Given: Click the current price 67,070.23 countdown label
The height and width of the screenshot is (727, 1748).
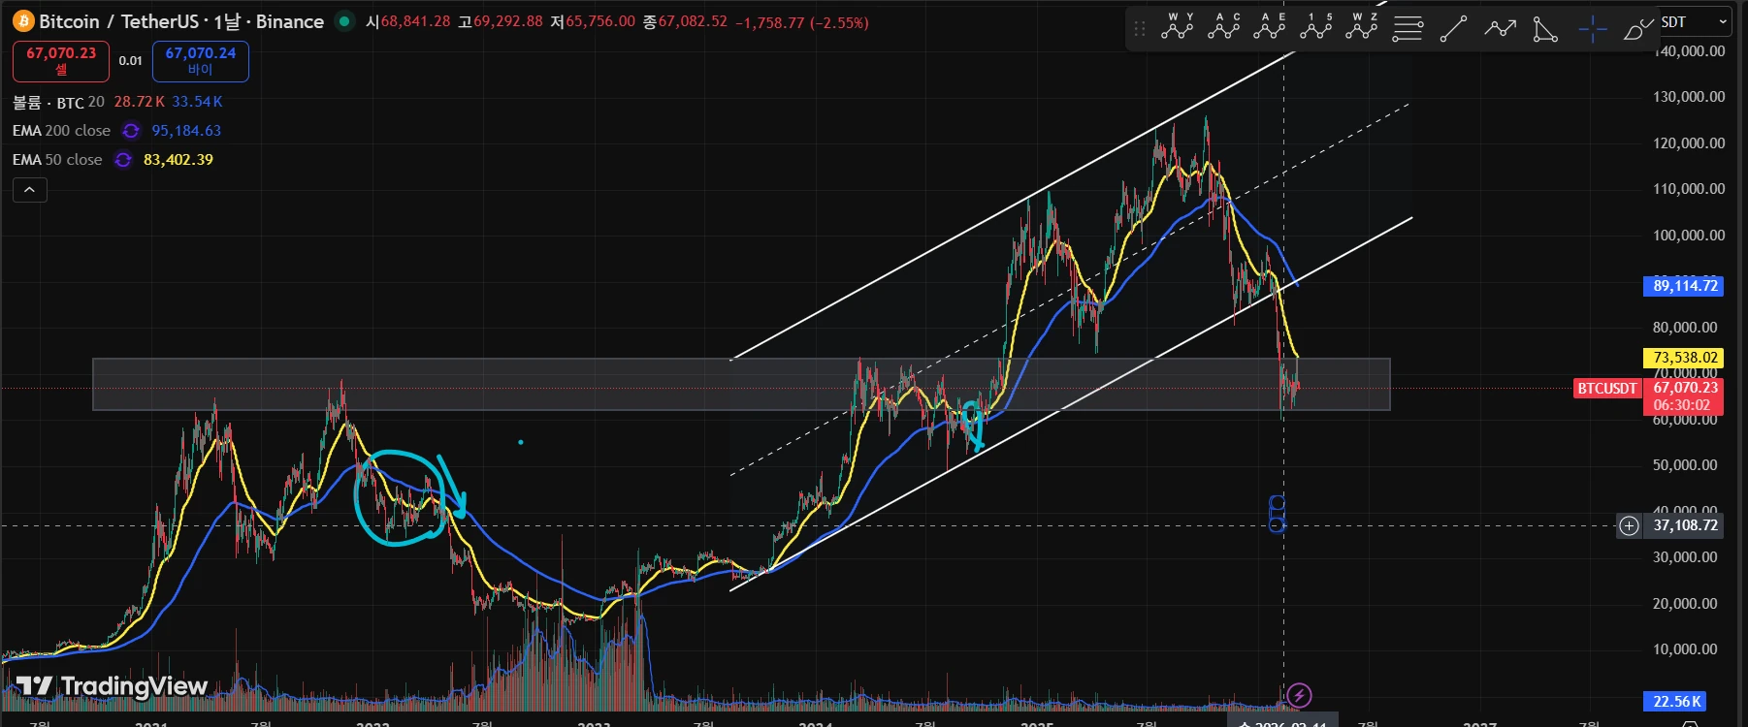Looking at the screenshot, I should pos(1685,396).
